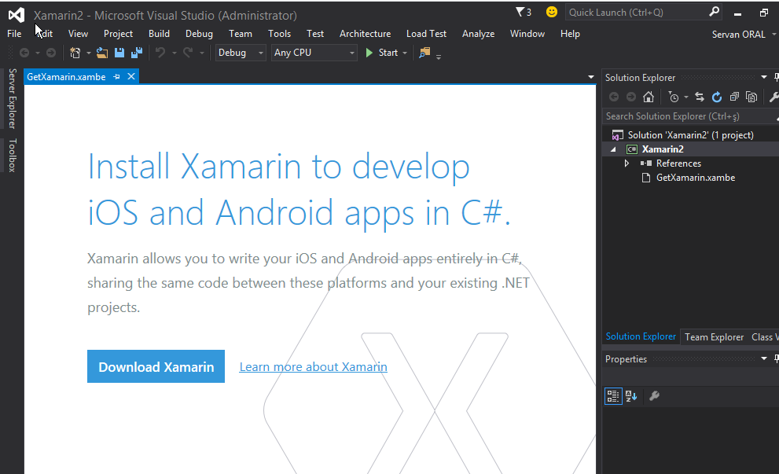Open the Redo history dropdown arrow

point(202,53)
